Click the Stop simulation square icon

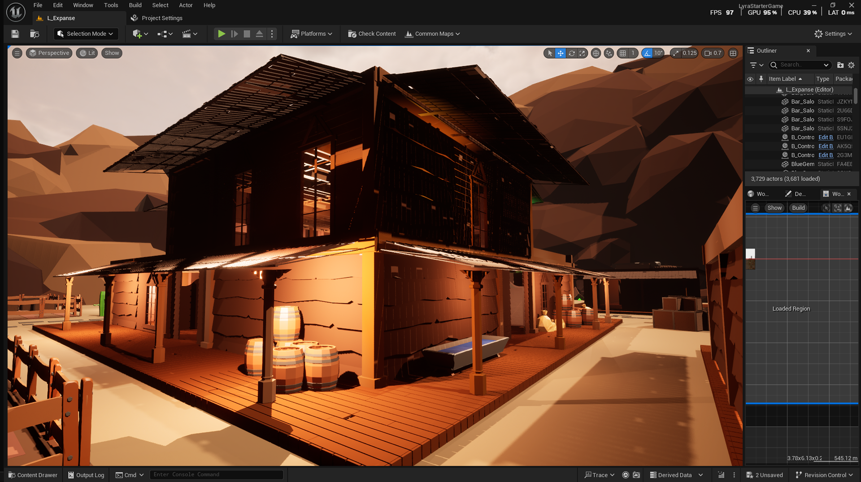(247, 34)
